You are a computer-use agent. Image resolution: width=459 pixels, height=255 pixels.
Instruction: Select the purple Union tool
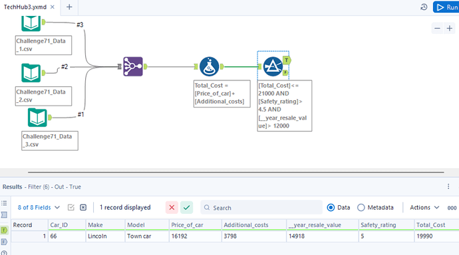[133, 66]
